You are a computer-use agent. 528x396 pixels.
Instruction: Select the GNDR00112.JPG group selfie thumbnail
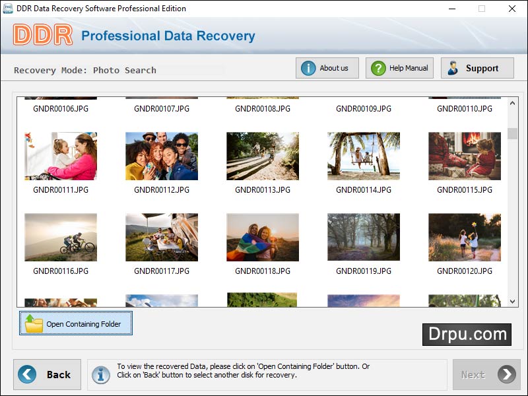[162, 156]
